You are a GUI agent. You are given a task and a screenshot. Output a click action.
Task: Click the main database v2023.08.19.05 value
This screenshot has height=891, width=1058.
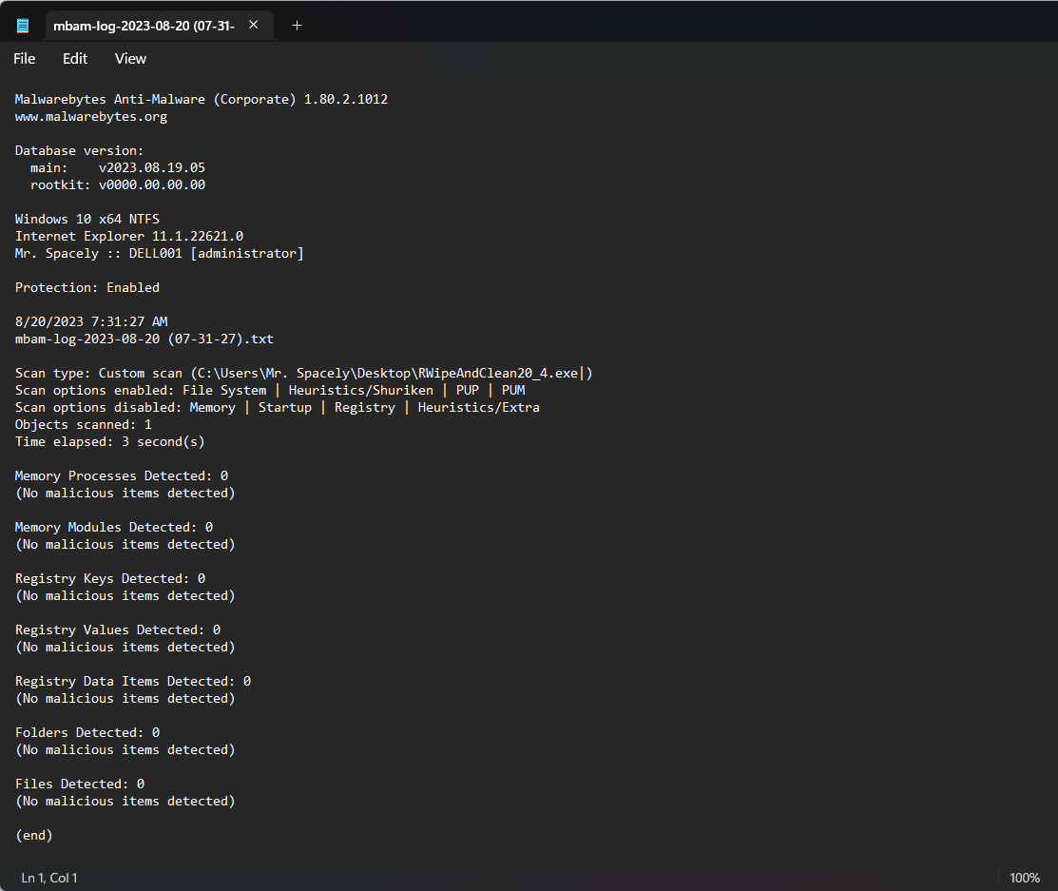(152, 167)
